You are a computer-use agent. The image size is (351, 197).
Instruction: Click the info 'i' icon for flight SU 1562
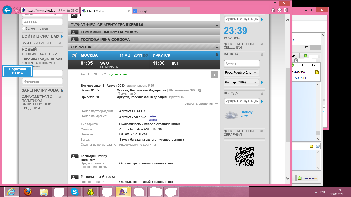[215, 75]
